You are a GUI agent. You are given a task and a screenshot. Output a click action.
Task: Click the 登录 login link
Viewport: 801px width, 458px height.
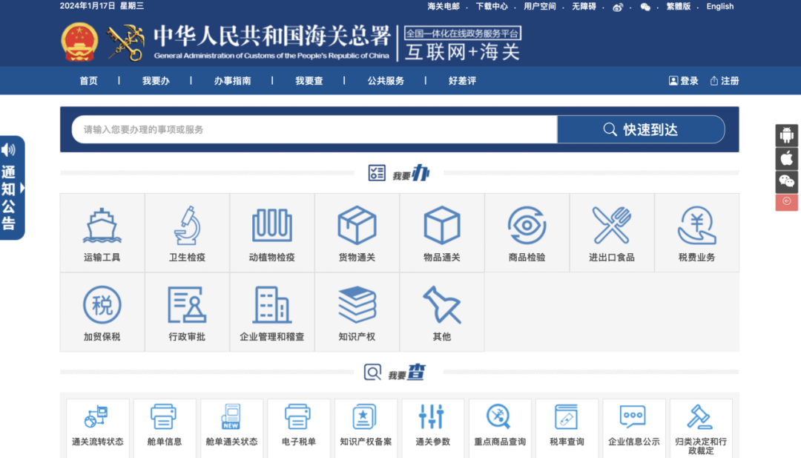click(684, 81)
